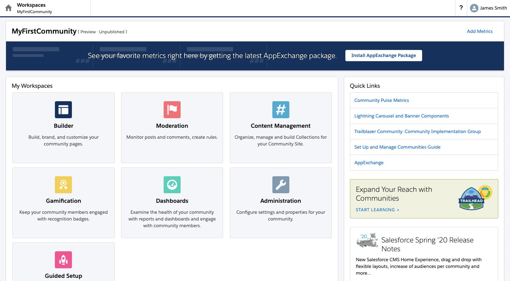
Task: Click Expand Your Reach with Communities heading
Action: point(394,194)
